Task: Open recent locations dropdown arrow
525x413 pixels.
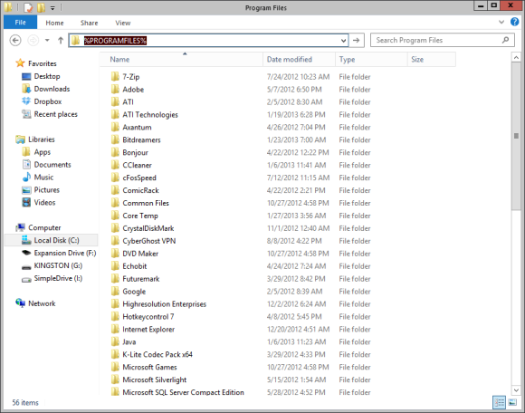Action: point(47,41)
